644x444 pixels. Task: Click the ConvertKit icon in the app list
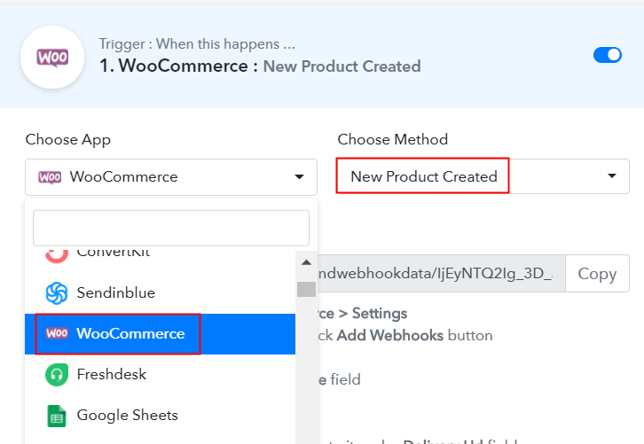(57, 253)
